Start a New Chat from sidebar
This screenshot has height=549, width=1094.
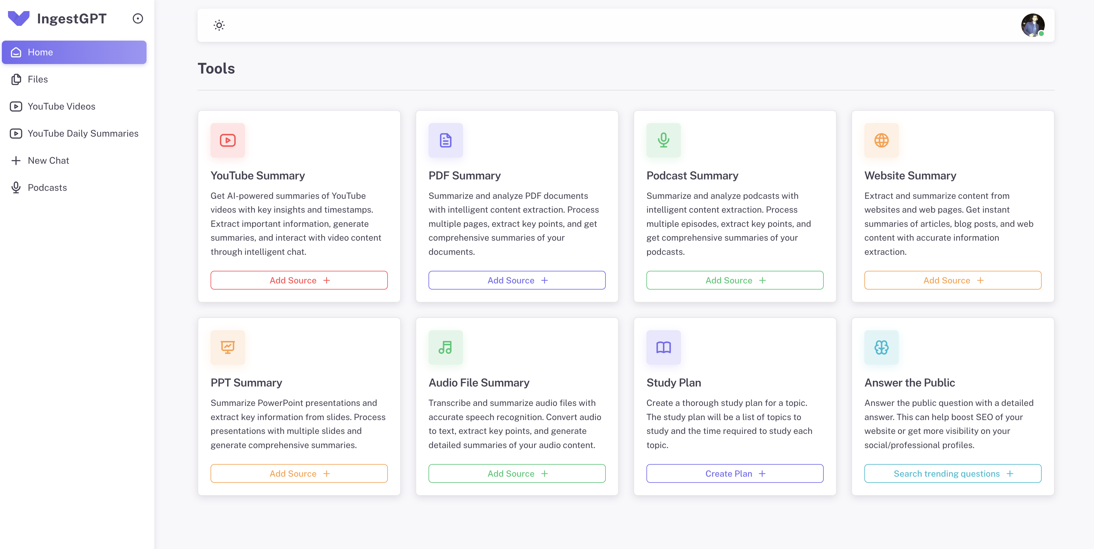point(48,161)
